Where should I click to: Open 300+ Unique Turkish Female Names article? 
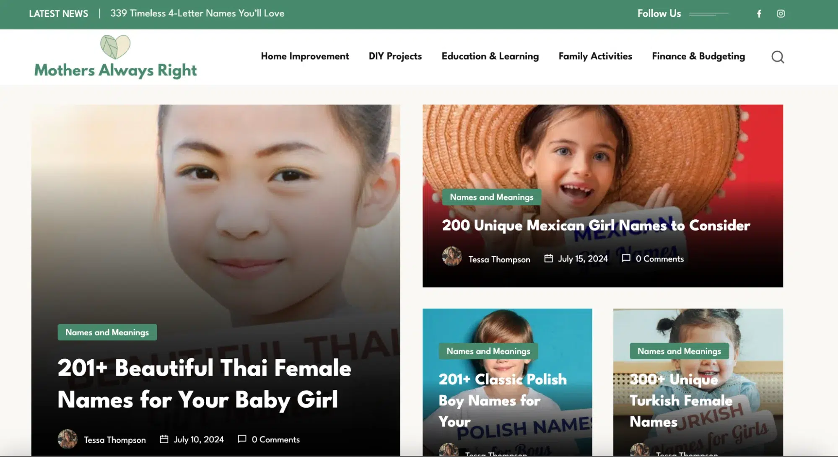(x=681, y=400)
